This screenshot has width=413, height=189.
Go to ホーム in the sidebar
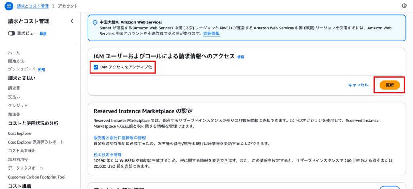(14, 53)
